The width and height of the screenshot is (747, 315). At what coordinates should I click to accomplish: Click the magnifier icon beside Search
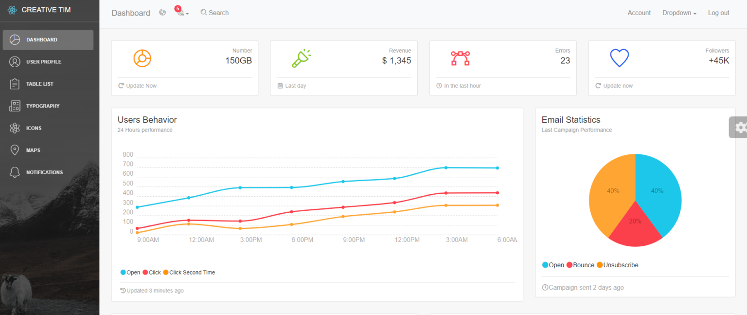204,12
